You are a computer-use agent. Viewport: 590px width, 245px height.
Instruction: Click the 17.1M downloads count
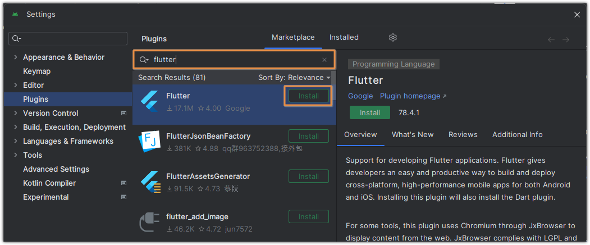coord(180,109)
